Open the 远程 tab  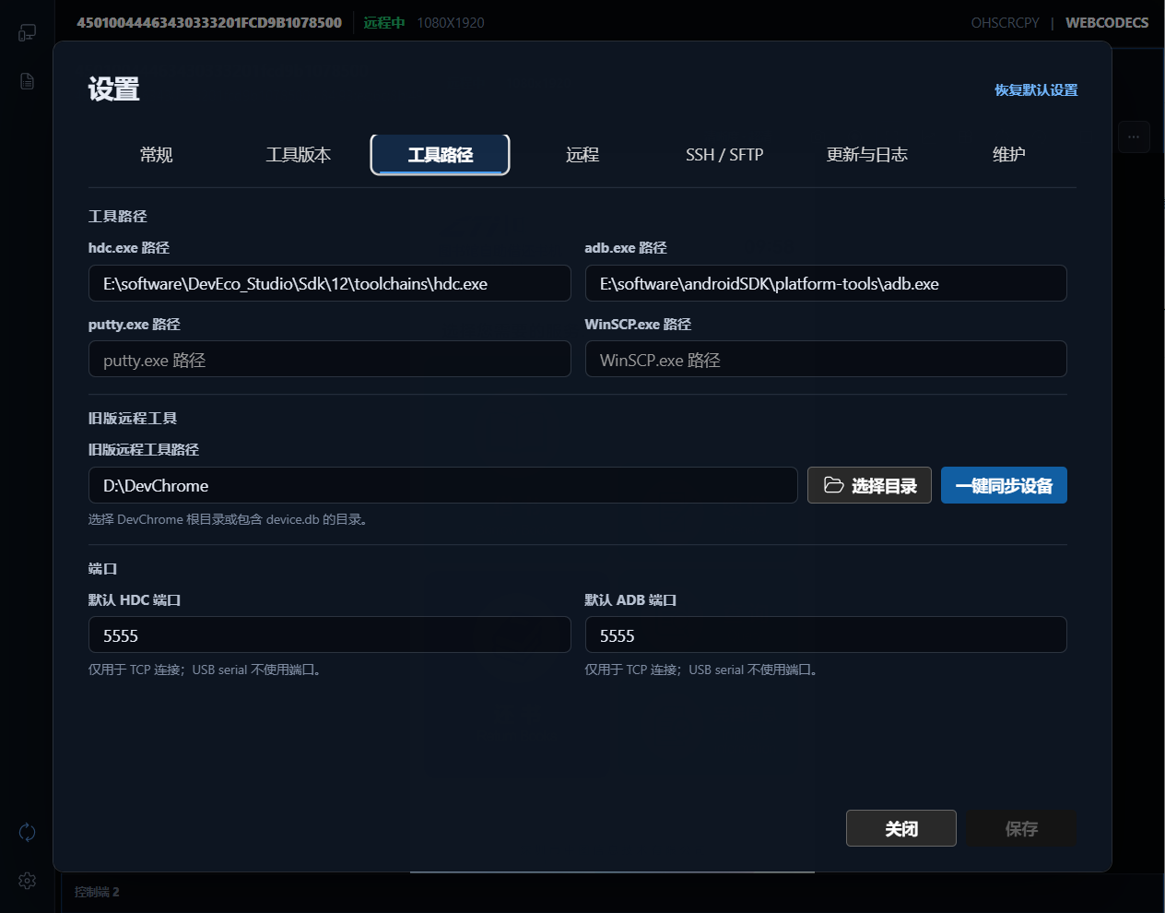click(x=582, y=155)
